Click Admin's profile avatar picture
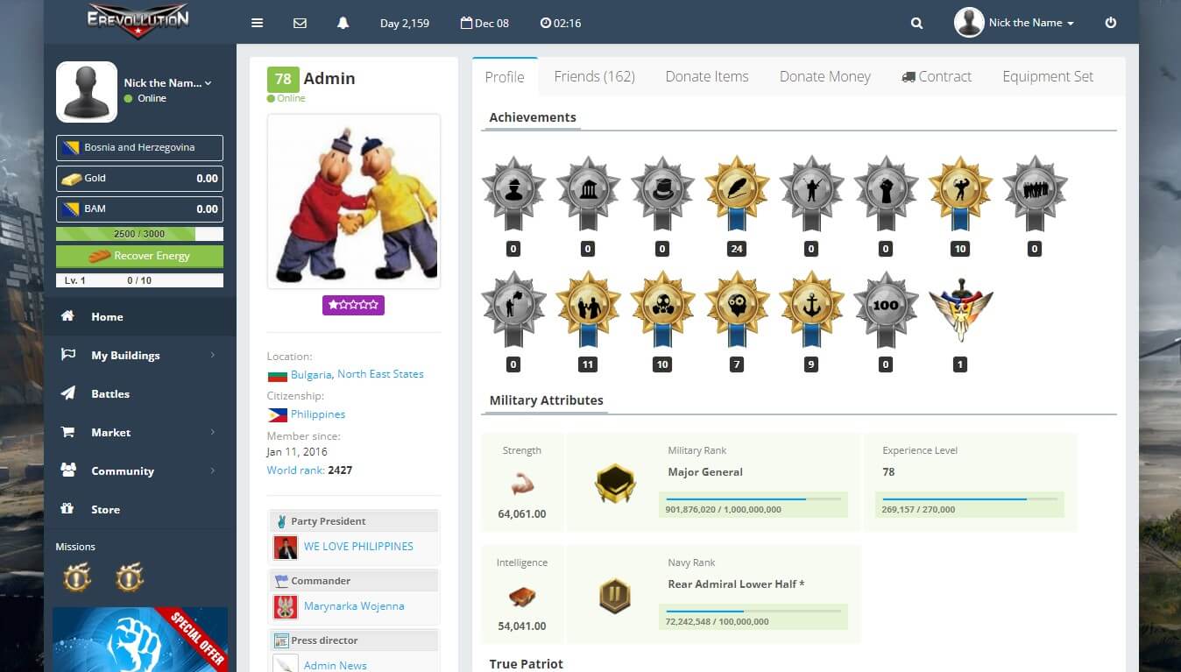1181x672 pixels. click(x=354, y=202)
